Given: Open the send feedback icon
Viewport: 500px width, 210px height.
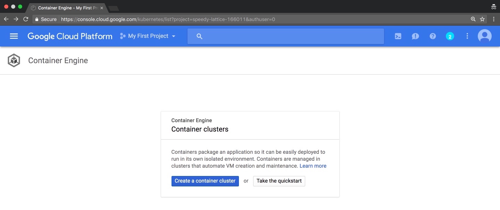Looking at the screenshot, I should tap(415, 36).
